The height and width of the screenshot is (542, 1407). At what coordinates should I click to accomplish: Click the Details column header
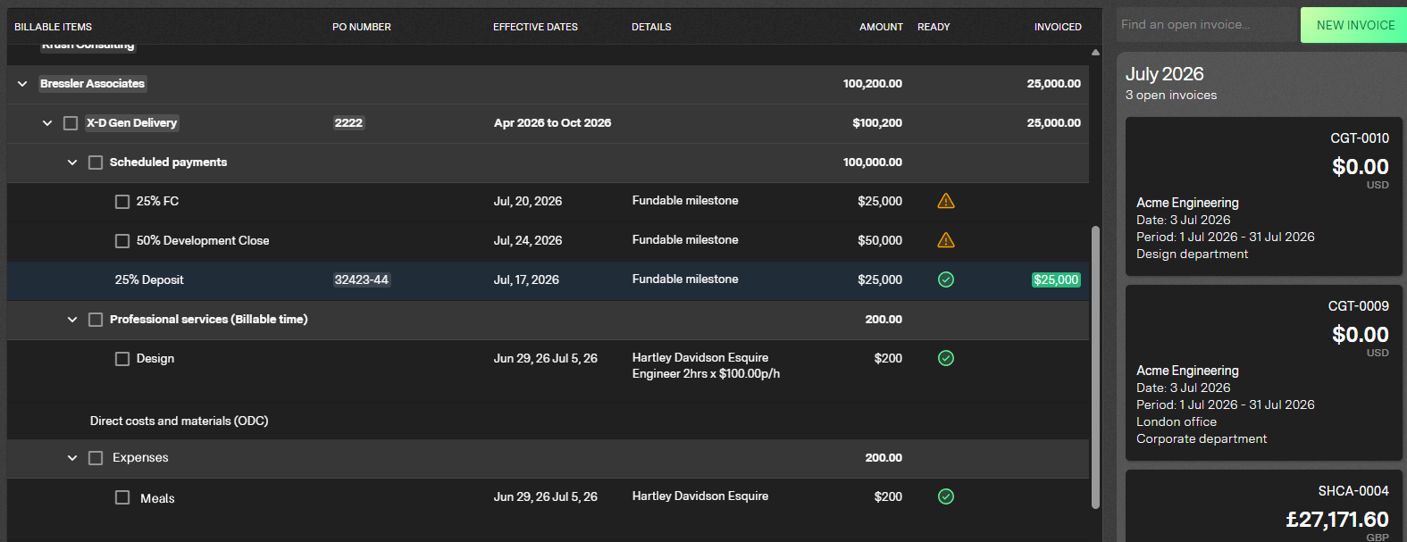[x=651, y=27]
